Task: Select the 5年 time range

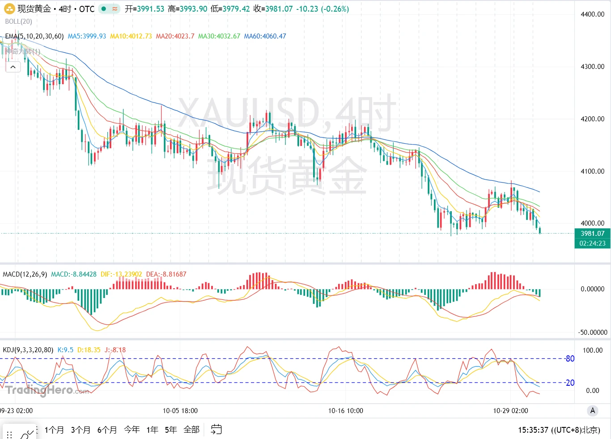Action: (x=171, y=430)
